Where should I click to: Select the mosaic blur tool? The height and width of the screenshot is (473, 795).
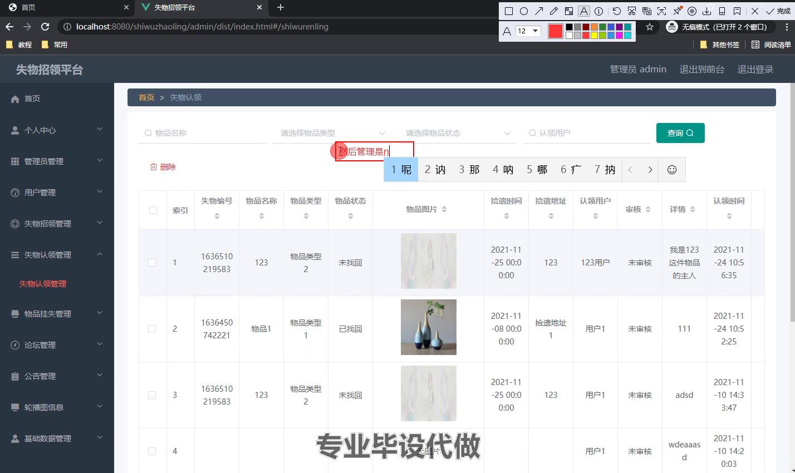pyautogui.click(x=568, y=11)
